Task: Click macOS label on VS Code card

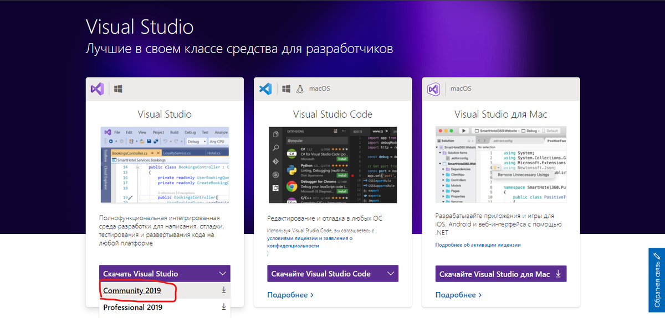Action: pos(320,88)
